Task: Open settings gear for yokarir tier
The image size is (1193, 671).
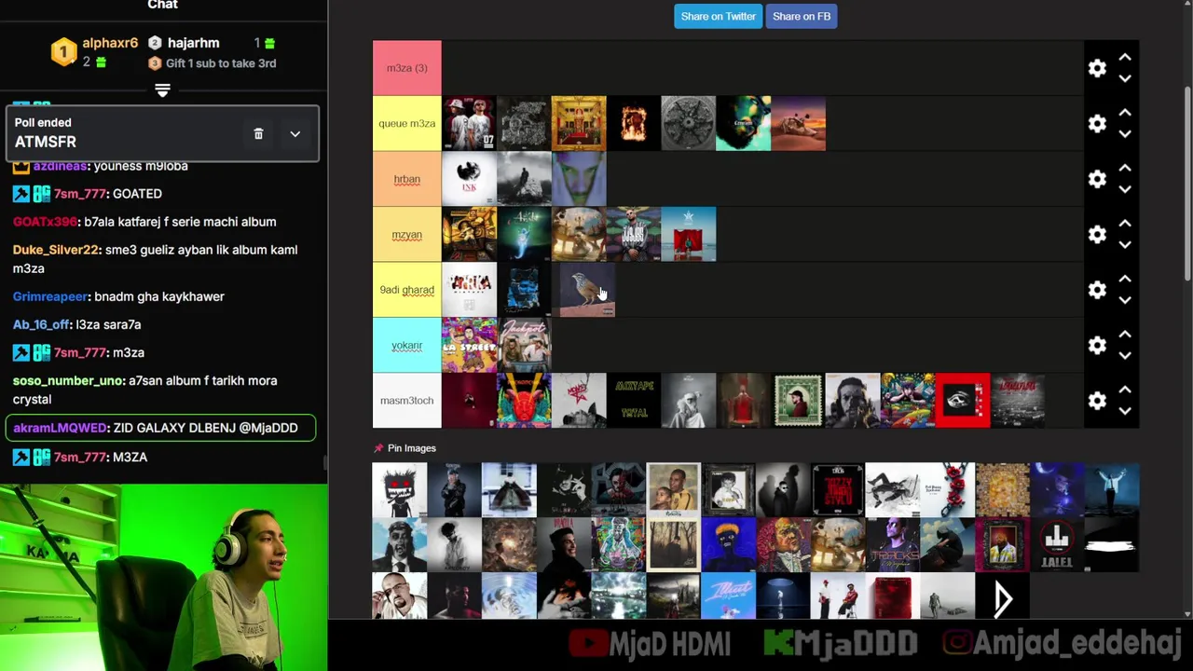Action: point(1097,346)
